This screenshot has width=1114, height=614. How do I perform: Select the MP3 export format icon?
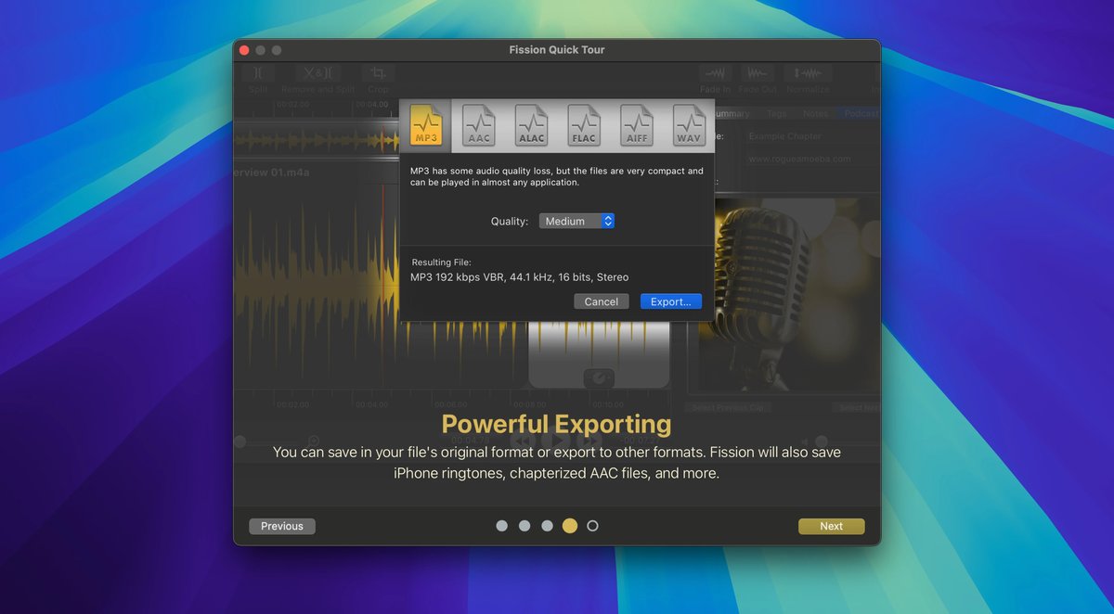pyautogui.click(x=426, y=125)
